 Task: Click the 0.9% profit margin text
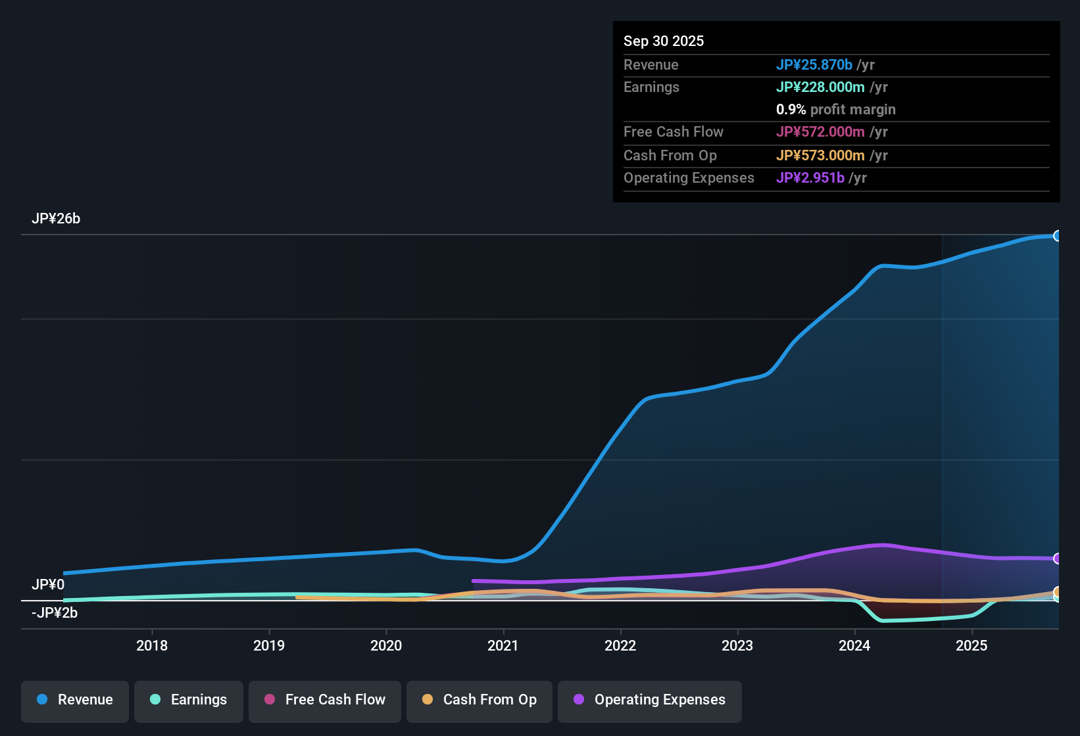click(836, 110)
